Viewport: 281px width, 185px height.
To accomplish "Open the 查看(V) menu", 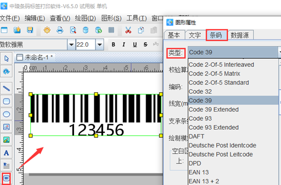I will (60, 18).
